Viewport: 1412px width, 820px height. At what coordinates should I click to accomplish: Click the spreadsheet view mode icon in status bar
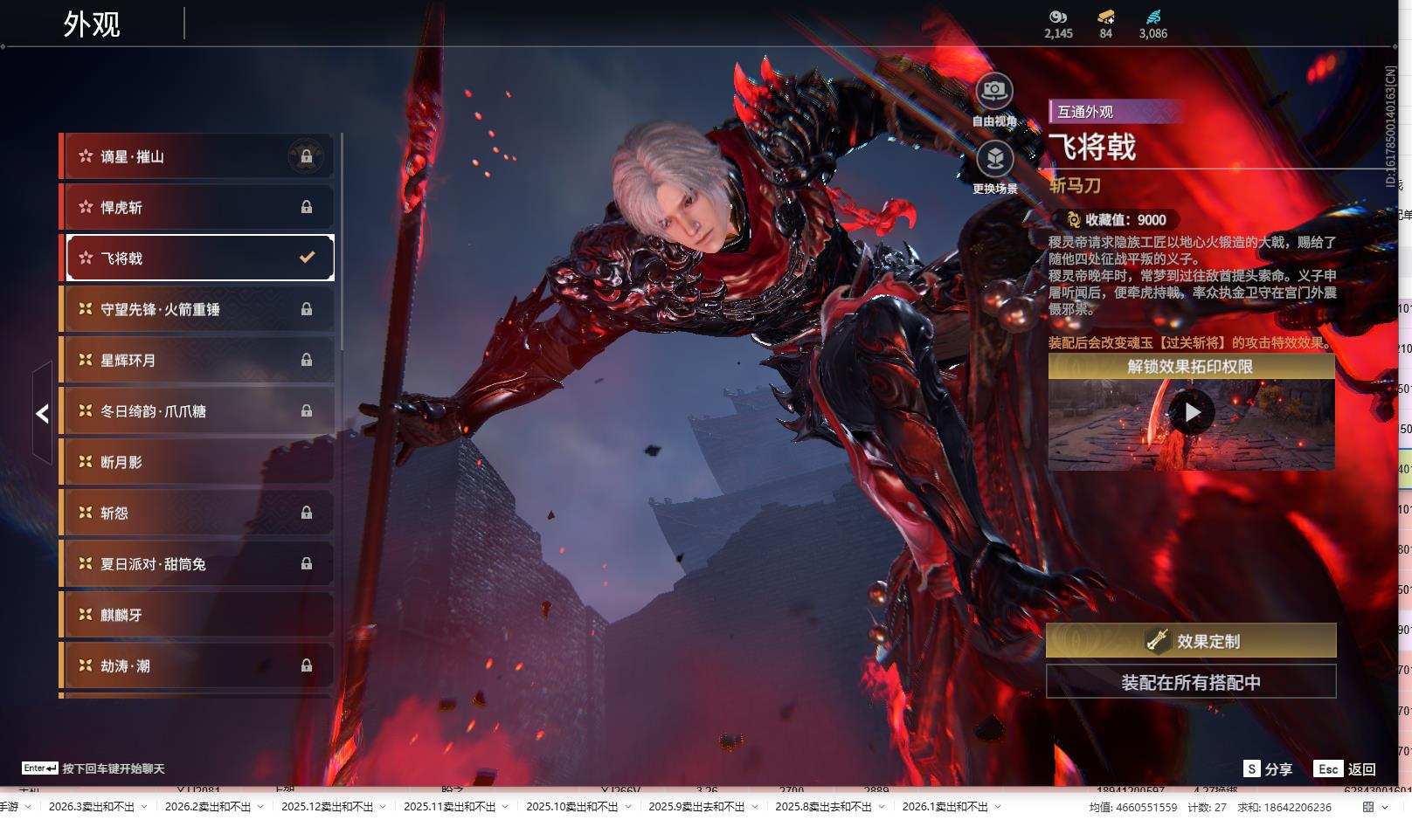pos(1368,808)
